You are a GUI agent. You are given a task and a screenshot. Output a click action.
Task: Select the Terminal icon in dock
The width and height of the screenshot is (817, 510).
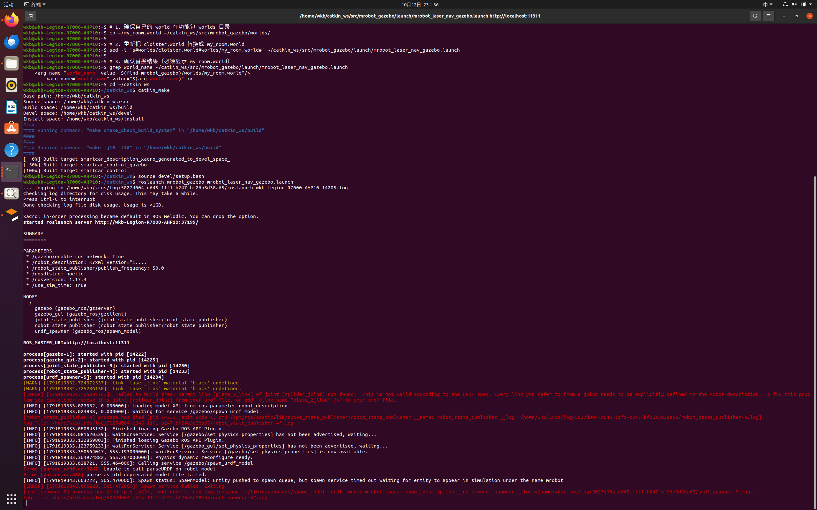[x=11, y=172]
